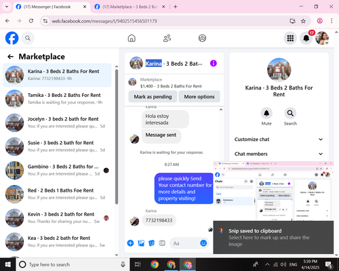Open the Tamika - 3 Beds 2 Baths chat
Viewport: 339px width, 271px height.
click(57, 99)
